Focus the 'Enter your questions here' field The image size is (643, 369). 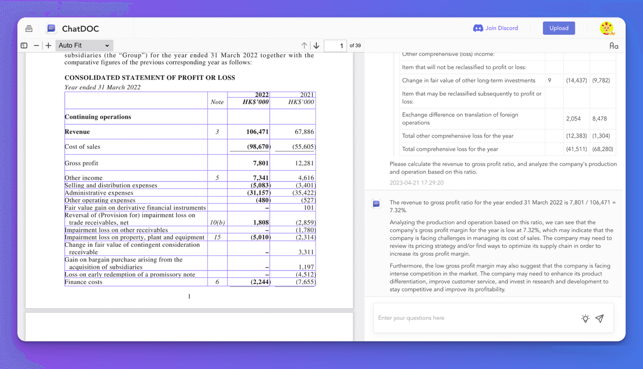pos(472,318)
